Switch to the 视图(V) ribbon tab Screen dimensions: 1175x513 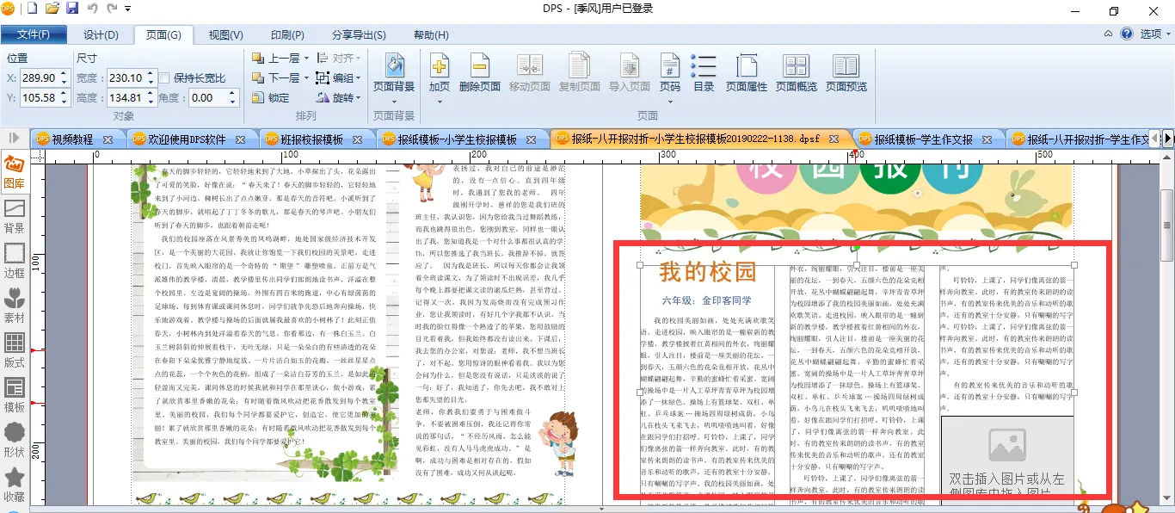(x=225, y=35)
